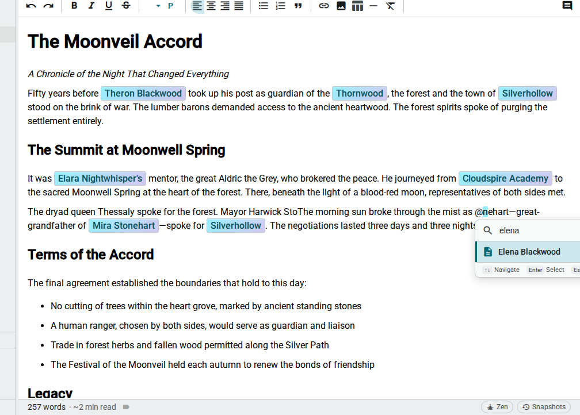Click the subtitle 'A Chronicle of the Night That Changed Everything'

[128, 74]
